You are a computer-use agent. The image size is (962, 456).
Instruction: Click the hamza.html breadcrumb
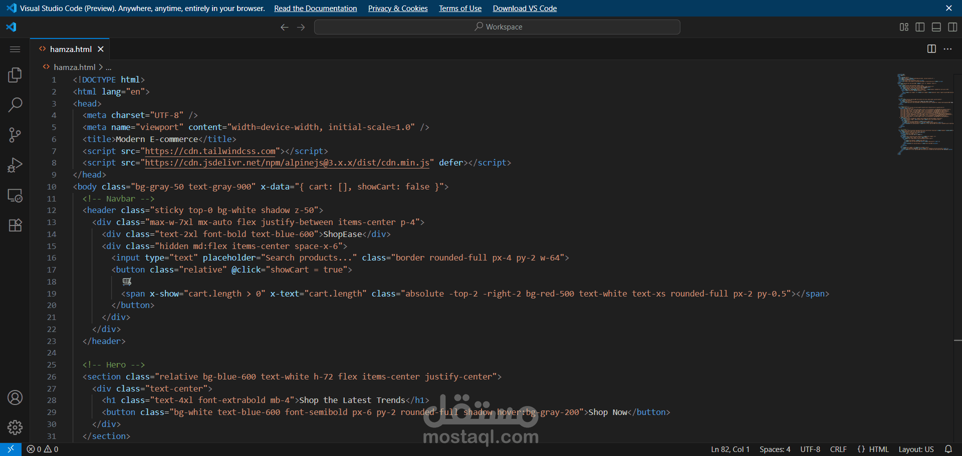point(74,67)
